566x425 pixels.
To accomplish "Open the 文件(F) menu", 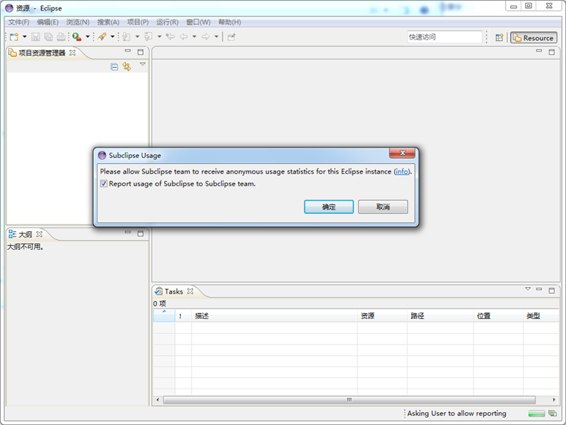I will click(18, 22).
